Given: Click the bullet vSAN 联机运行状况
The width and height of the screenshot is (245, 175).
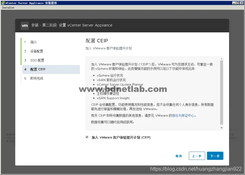Looking at the screenshot, I should (x=111, y=80).
